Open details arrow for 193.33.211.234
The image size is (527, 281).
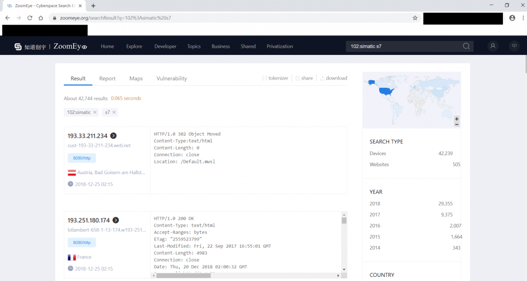(113, 136)
